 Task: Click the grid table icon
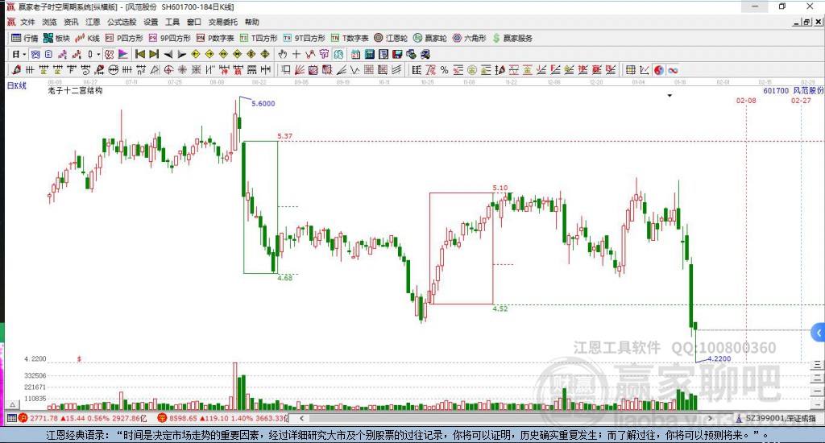630,70
